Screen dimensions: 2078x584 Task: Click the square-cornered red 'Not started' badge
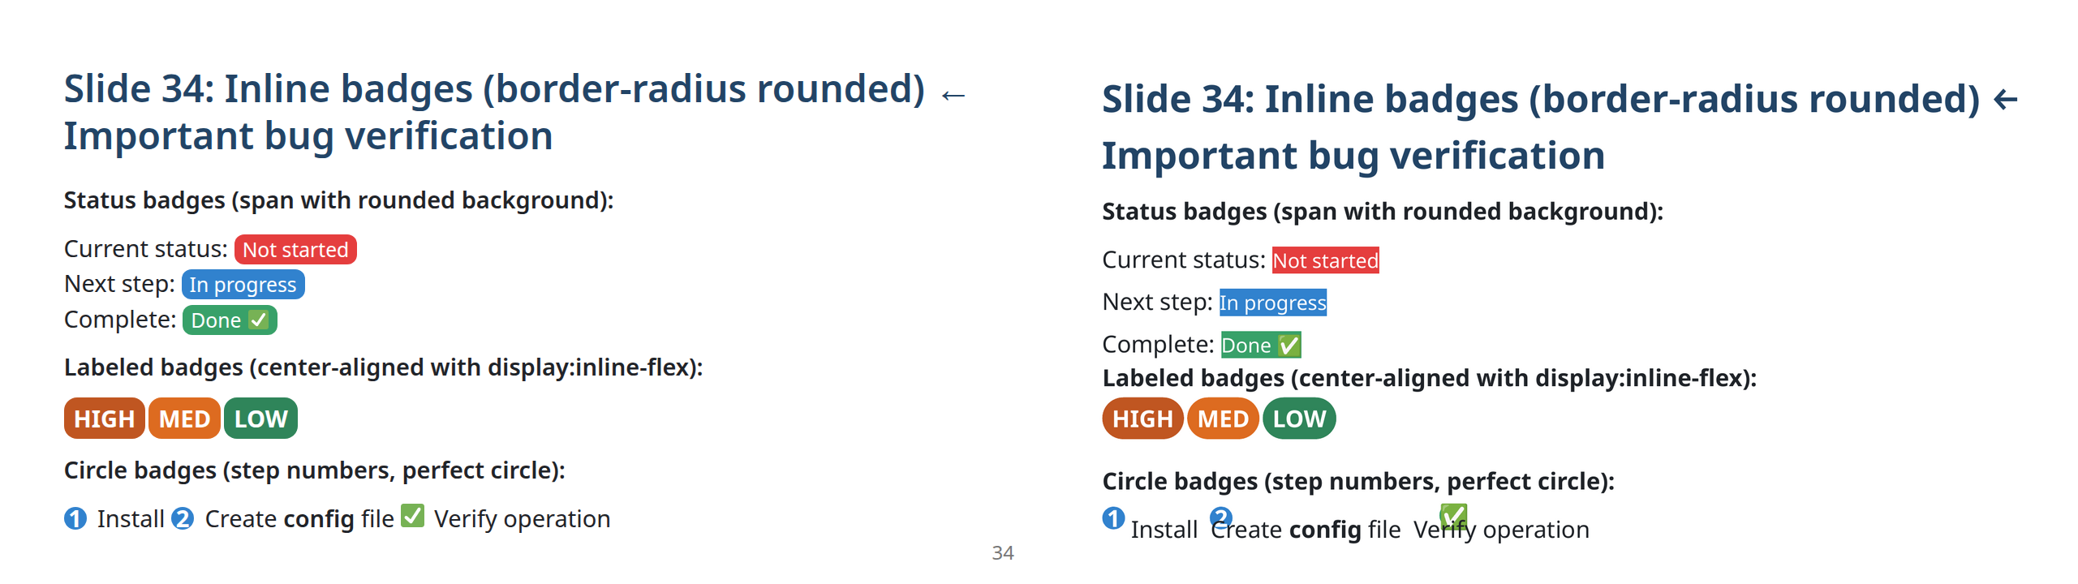[x=1325, y=260]
